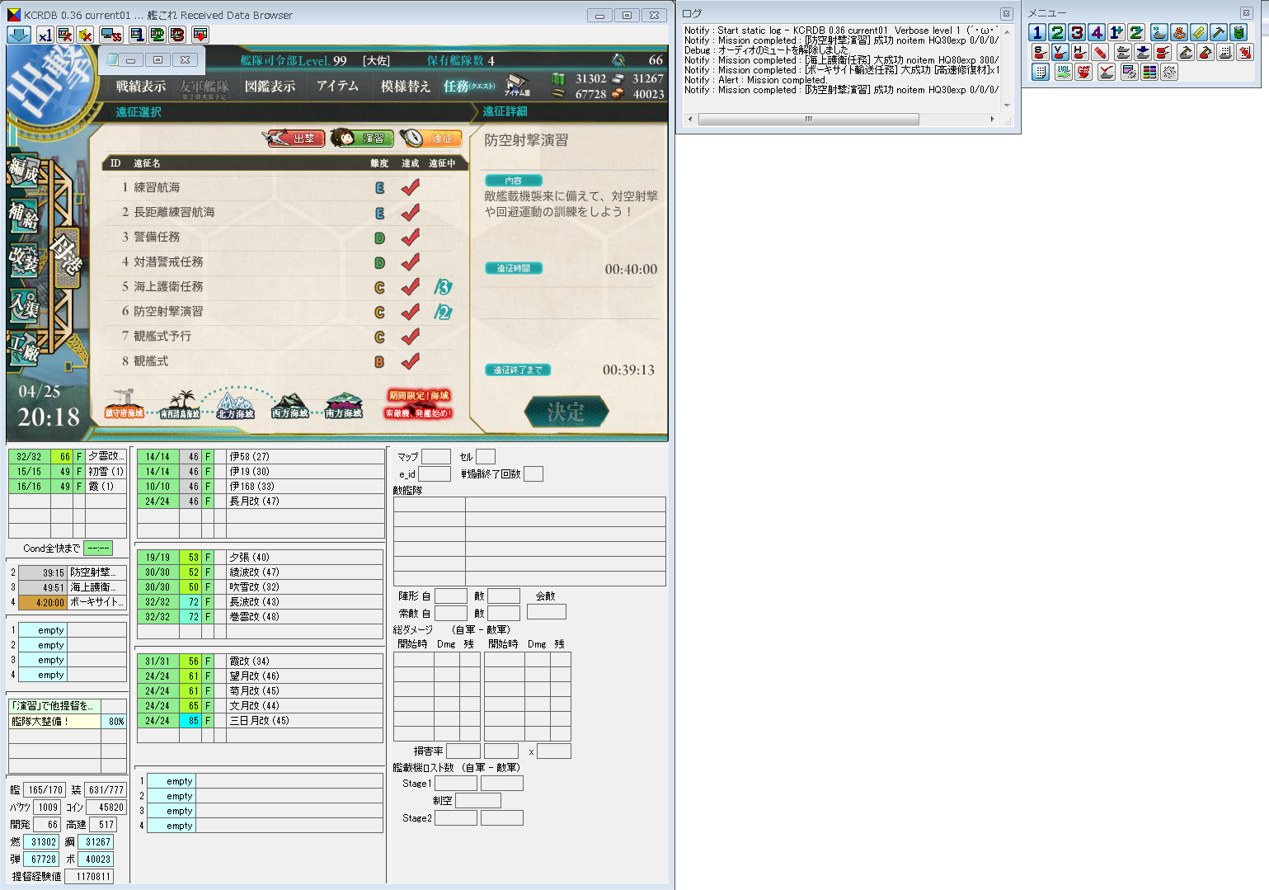Select expedition 1 練習航海
Image resolution: width=1269 pixels, height=890 pixels.
pos(279,187)
